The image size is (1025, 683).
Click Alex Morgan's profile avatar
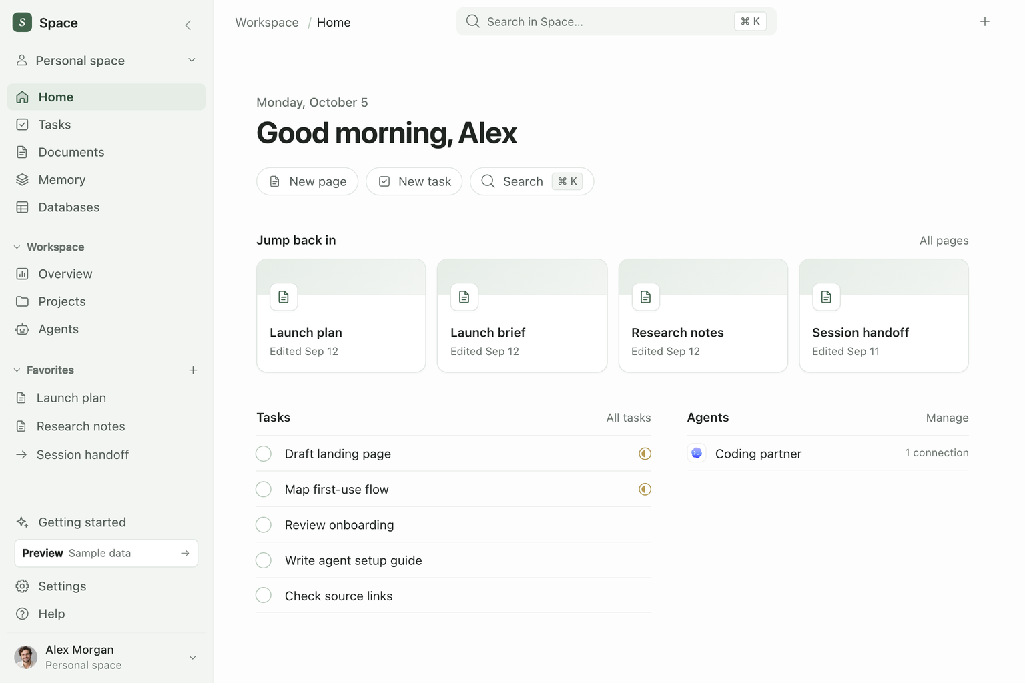pos(26,657)
